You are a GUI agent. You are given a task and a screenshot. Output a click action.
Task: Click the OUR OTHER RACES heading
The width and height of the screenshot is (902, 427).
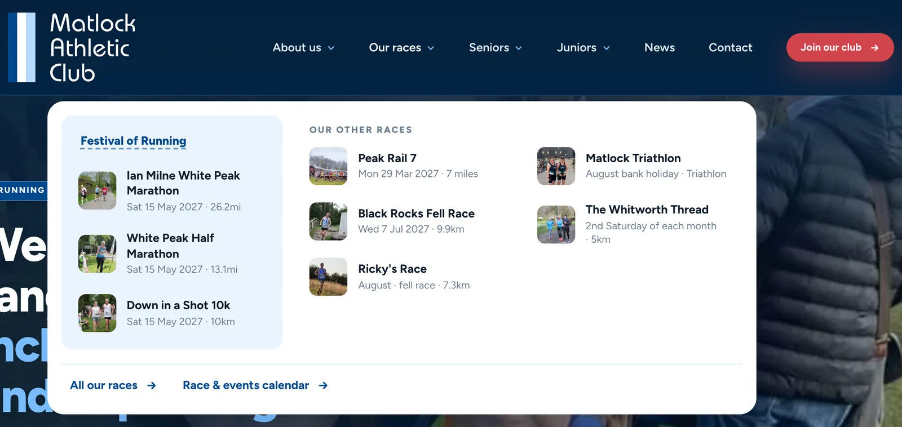pyautogui.click(x=361, y=130)
